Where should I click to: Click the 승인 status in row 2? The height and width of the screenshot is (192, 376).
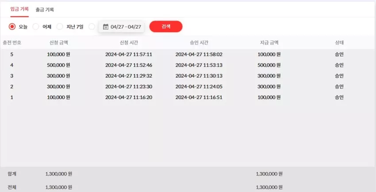(339, 87)
